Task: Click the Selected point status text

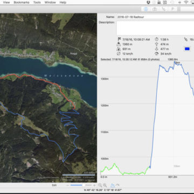Action: (x=130, y=59)
